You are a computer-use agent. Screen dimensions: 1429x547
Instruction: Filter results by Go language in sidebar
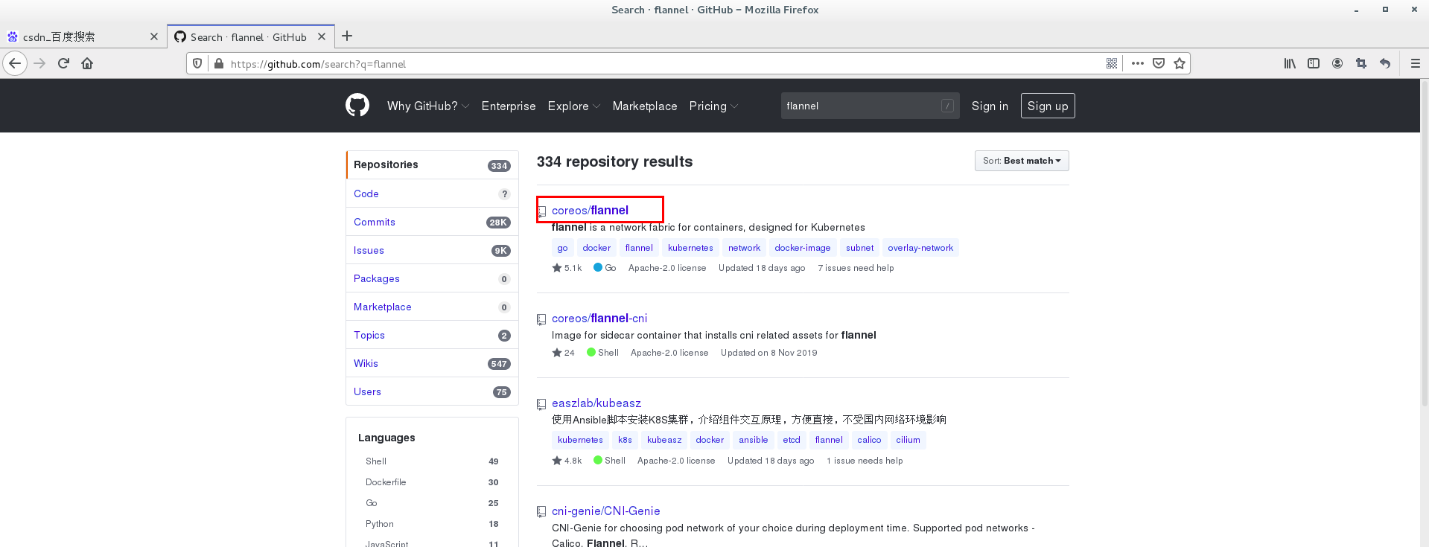click(x=432, y=503)
